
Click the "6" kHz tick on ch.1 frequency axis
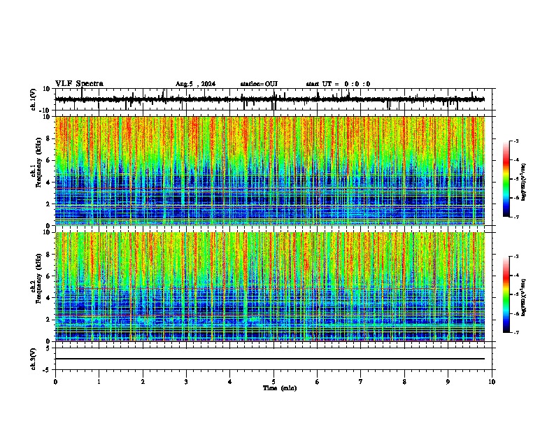49,160
